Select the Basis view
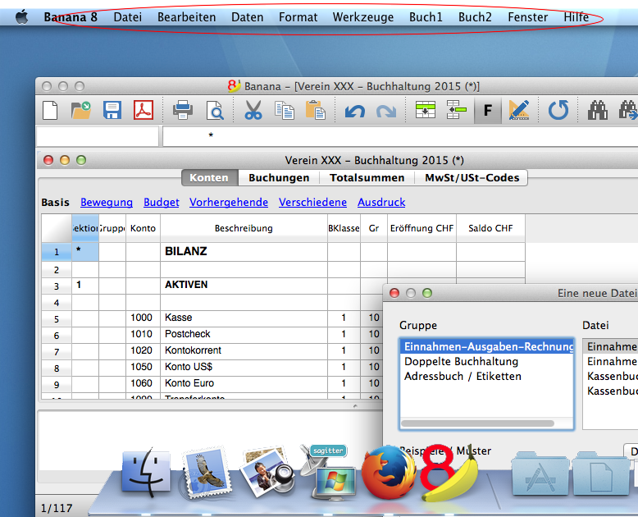638x517 pixels. pos(55,203)
